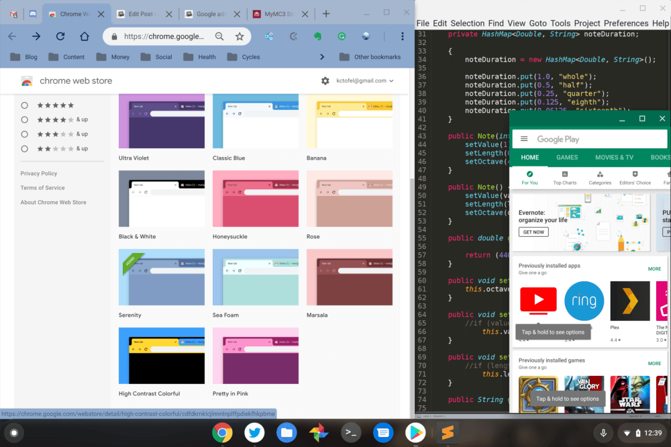Switch to the GAMES tab in Google Play
671x447 pixels.
click(x=567, y=158)
